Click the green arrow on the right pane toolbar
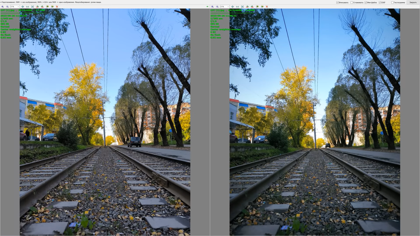Viewport: 420px width, 236px height. [207, 7]
